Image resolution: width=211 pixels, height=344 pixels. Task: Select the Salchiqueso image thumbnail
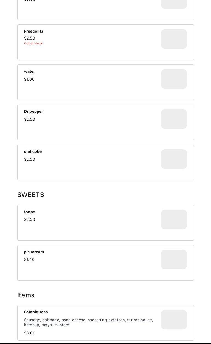click(x=174, y=320)
